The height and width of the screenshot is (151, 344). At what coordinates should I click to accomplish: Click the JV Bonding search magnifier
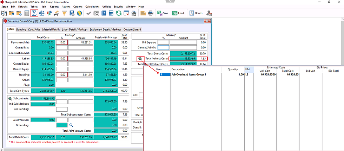click(71, 125)
